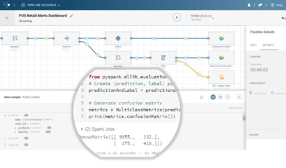Expand the products field

coord(15,128)
